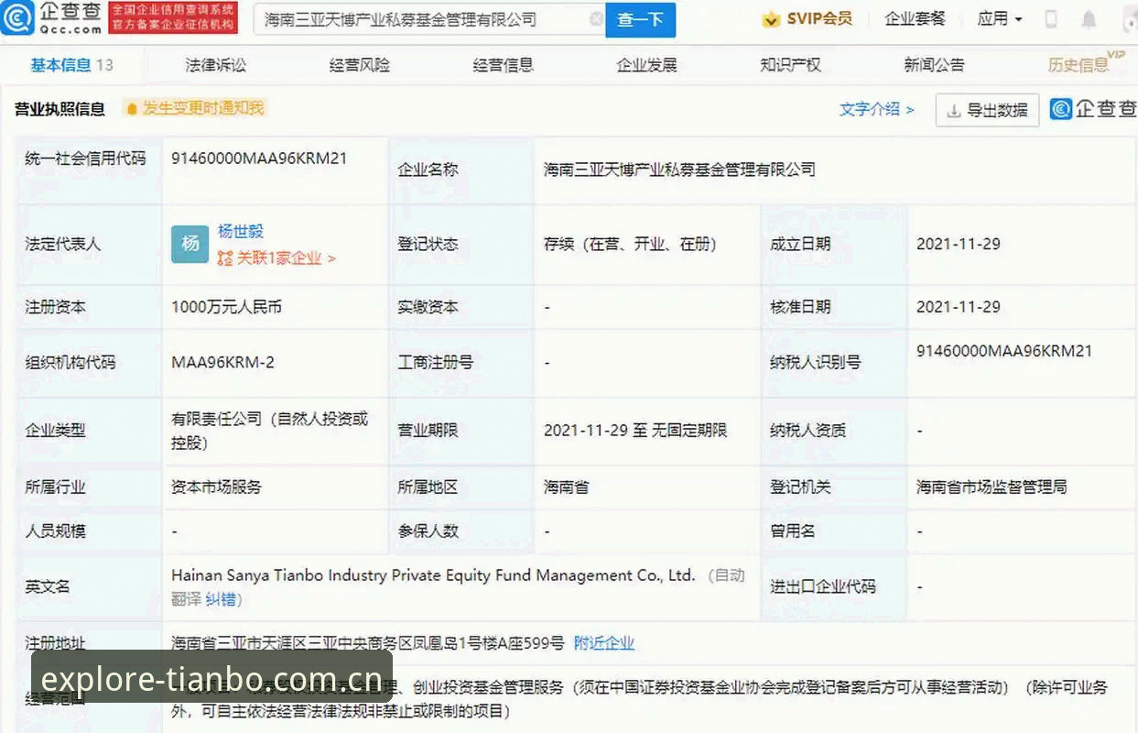Open SVIP会员 crown link
1138x733 pixels.
pyautogui.click(x=807, y=18)
